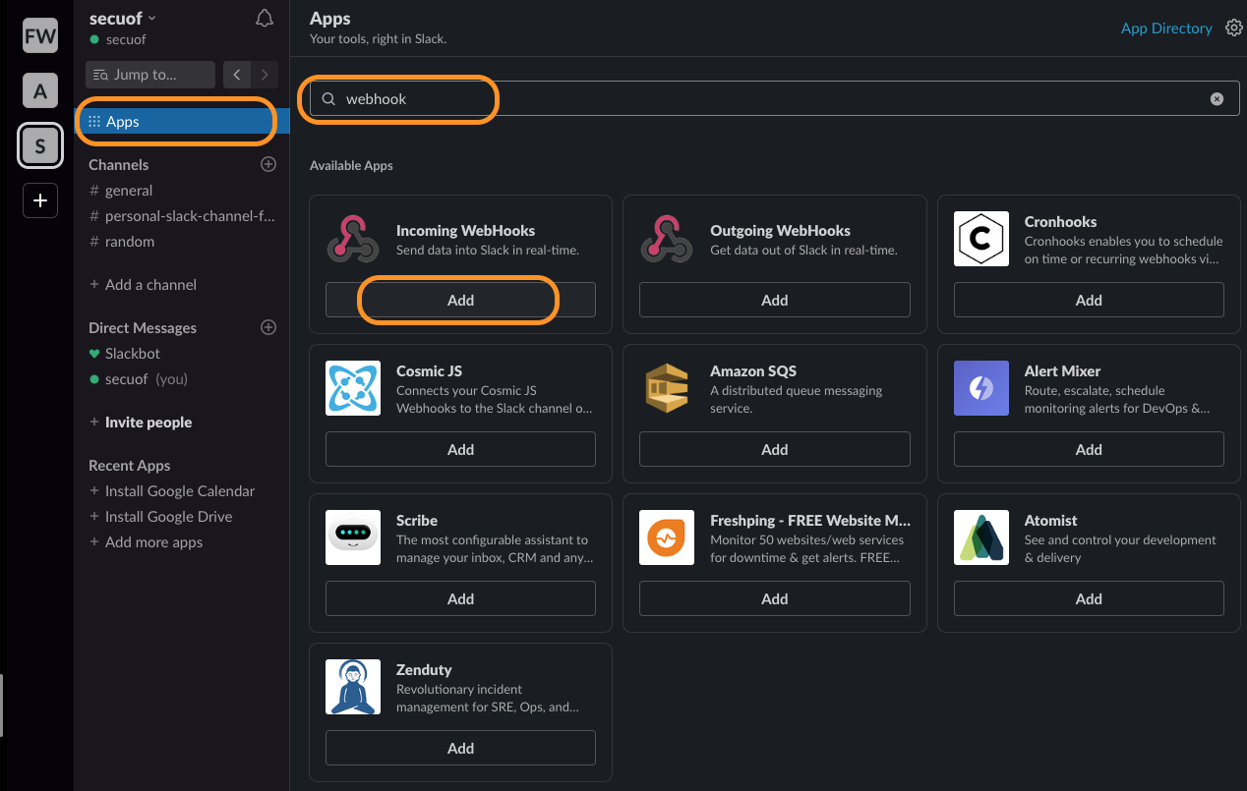Image resolution: width=1247 pixels, height=791 pixels.
Task: Click the Amazon SQS app logo
Action: 667,388
